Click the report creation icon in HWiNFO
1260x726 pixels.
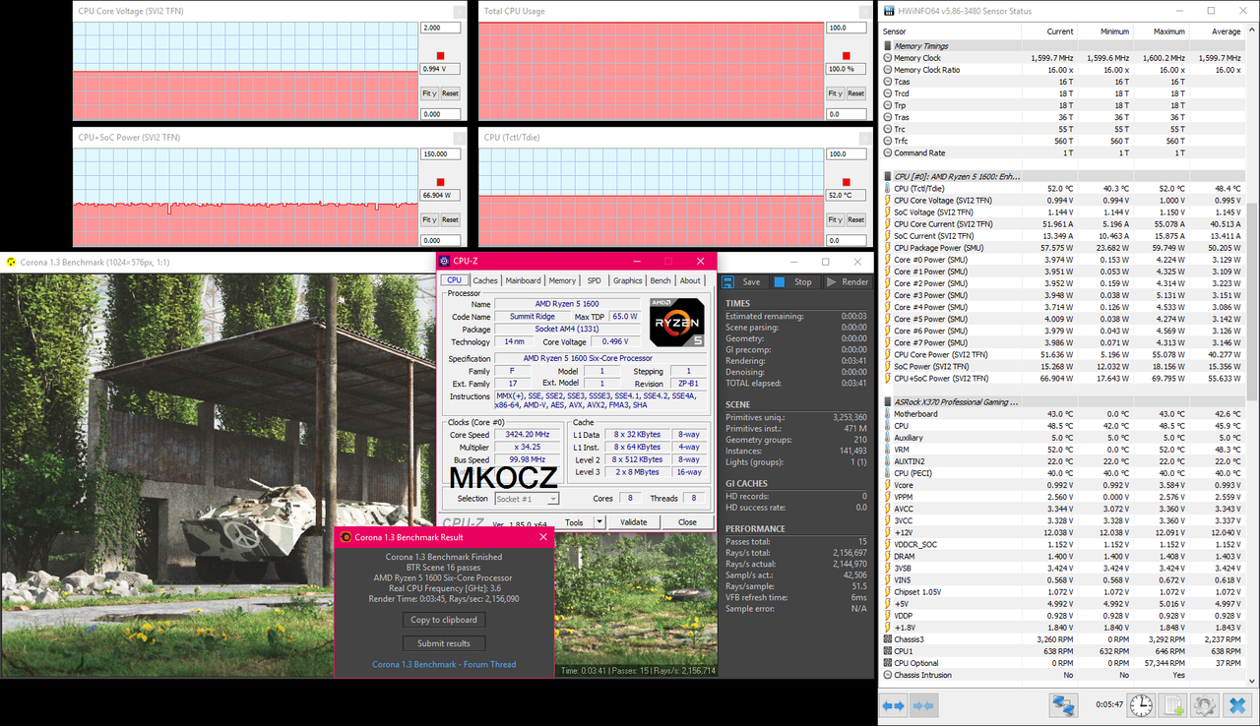[x=1172, y=705]
